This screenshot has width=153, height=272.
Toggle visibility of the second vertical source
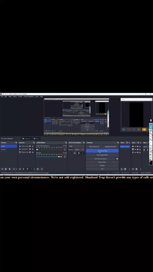138,149
